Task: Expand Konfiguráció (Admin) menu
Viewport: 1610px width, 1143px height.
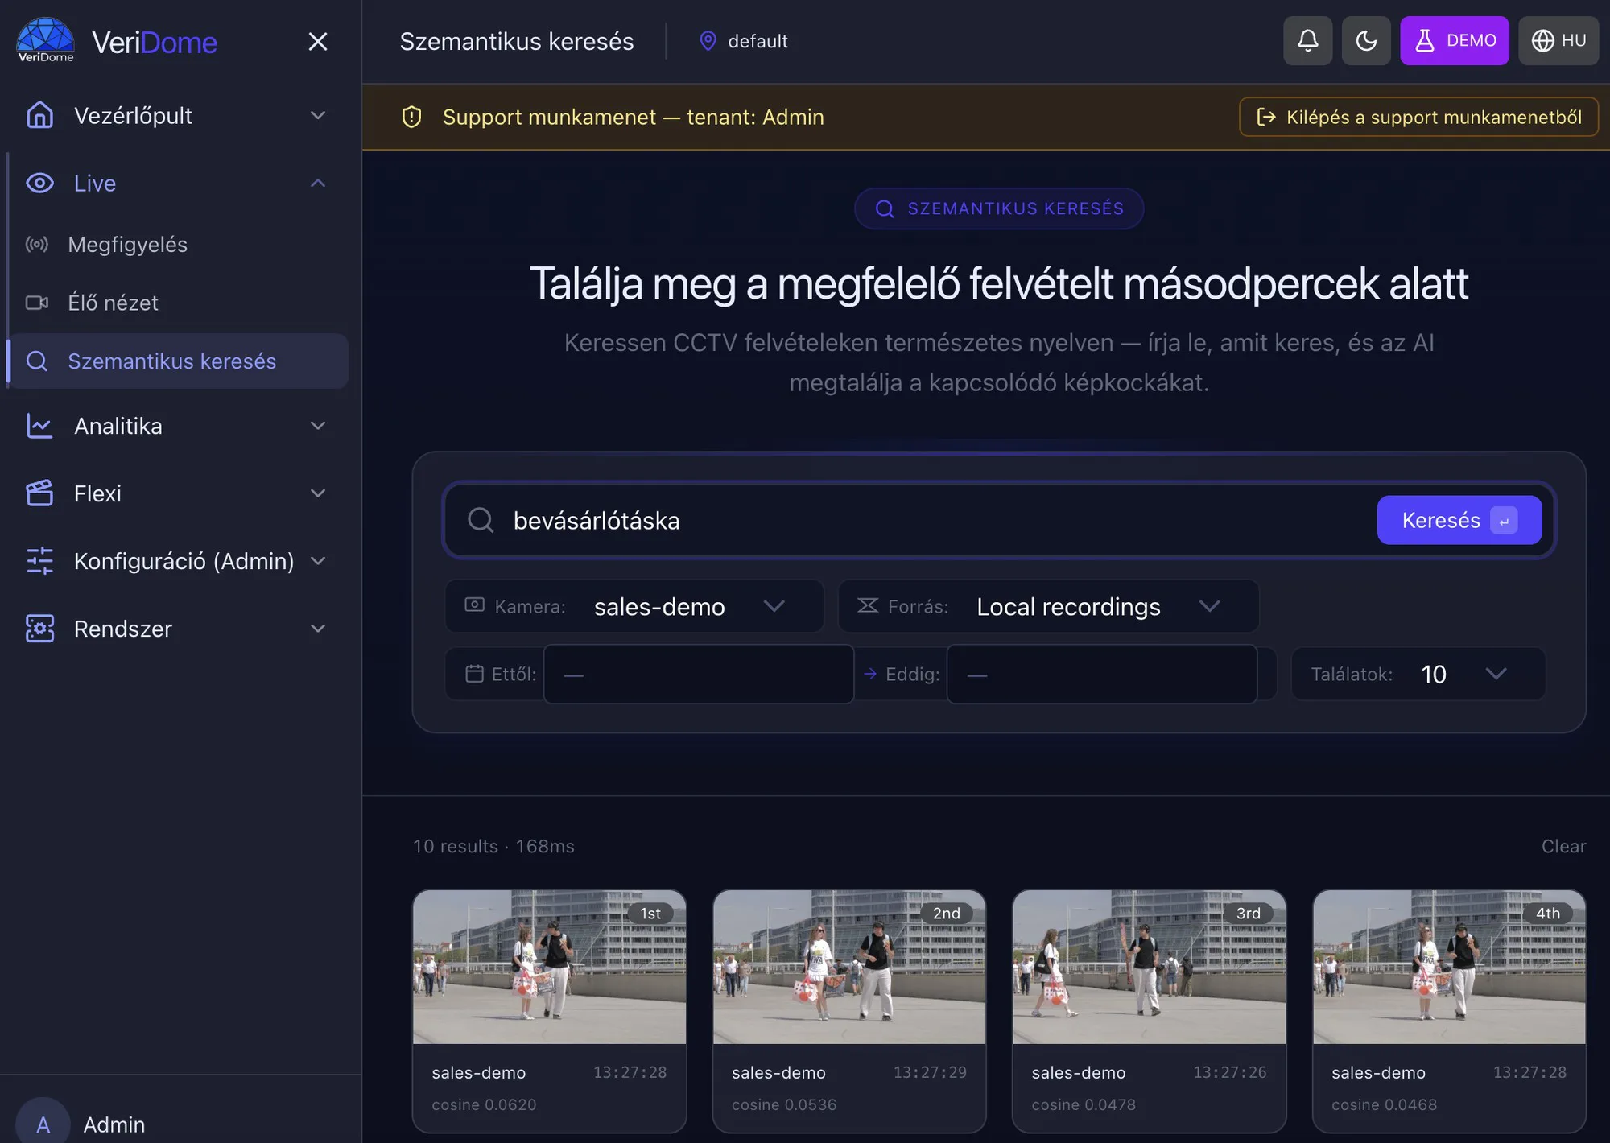Action: (177, 561)
